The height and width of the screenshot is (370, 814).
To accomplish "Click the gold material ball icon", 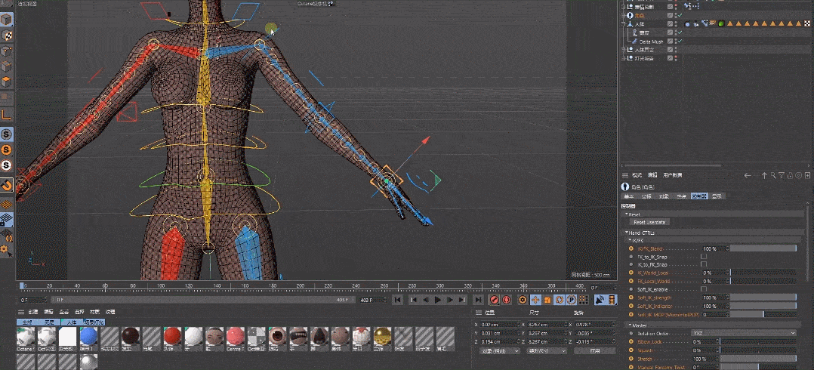I will pyautogui.click(x=383, y=337).
